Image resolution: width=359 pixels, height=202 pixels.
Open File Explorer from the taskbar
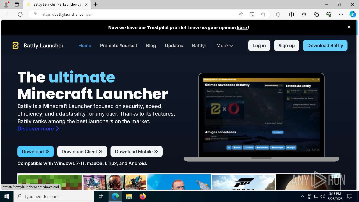(129, 196)
